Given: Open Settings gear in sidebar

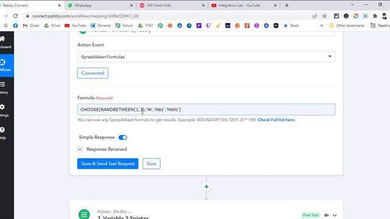Looking at the screenshot, I should tap(2, 107).
